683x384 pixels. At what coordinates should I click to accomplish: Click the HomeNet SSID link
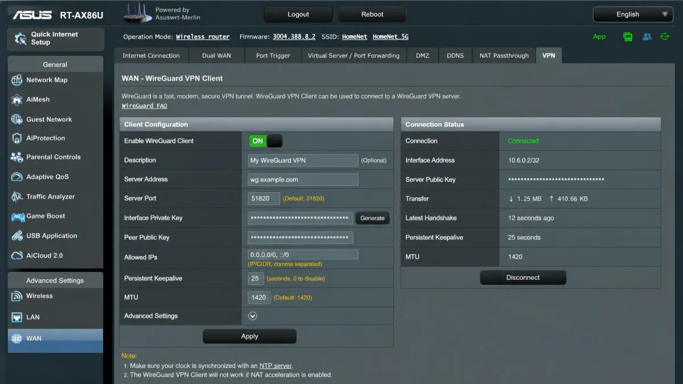pos(355,37)
